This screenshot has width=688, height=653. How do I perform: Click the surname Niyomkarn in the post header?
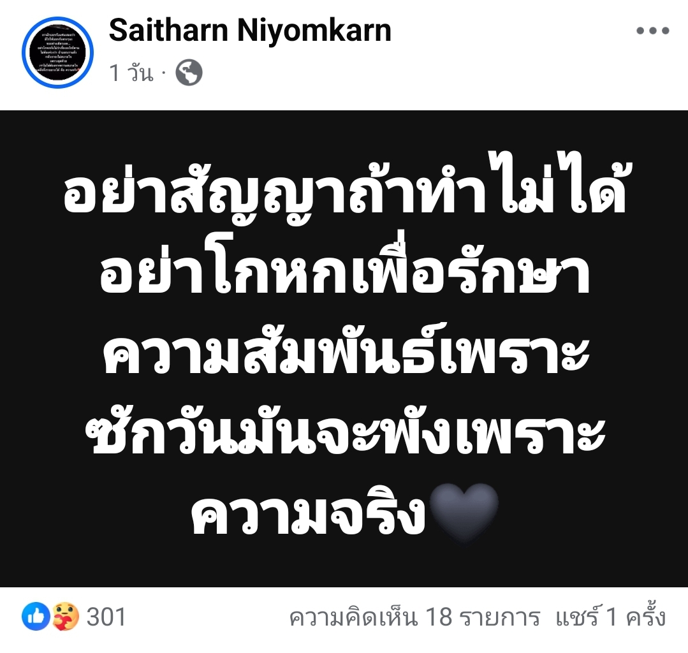pos(314,30)
